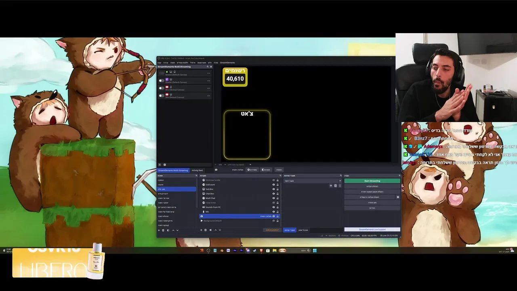The width and height of the screenshot is (517, 291).
Task: Toggle lock on the SubCount source
Action: (x=277, y=185)
